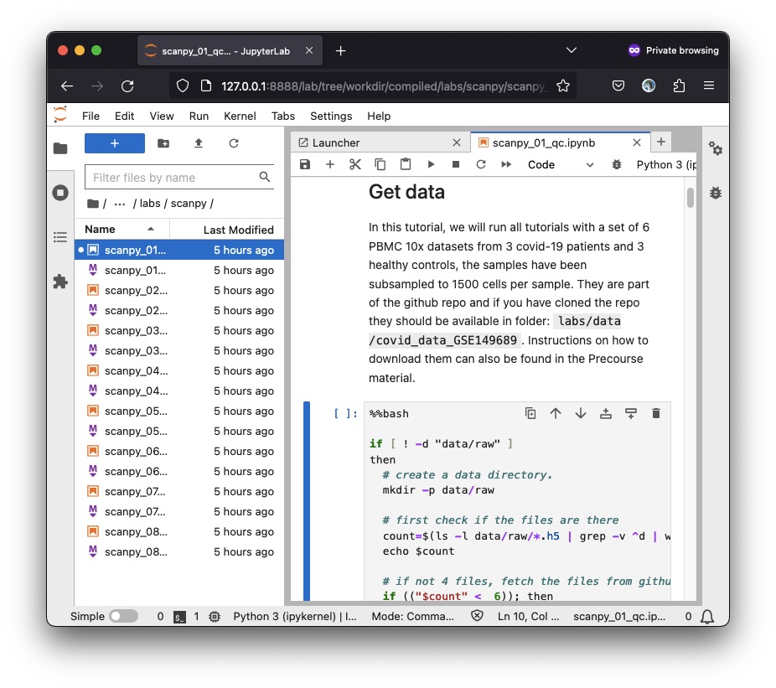Screen dimensions: 776x688
Task: Open the Running Terminals and Kernels sidebar
Action: click(60, 193)
